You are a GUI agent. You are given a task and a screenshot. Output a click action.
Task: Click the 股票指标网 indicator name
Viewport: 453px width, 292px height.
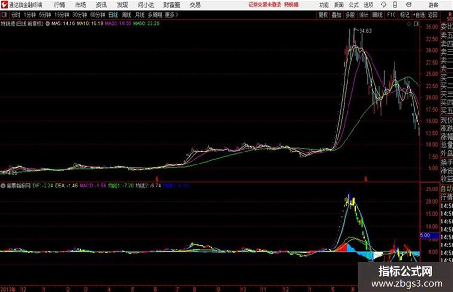[x=19, y=186]
